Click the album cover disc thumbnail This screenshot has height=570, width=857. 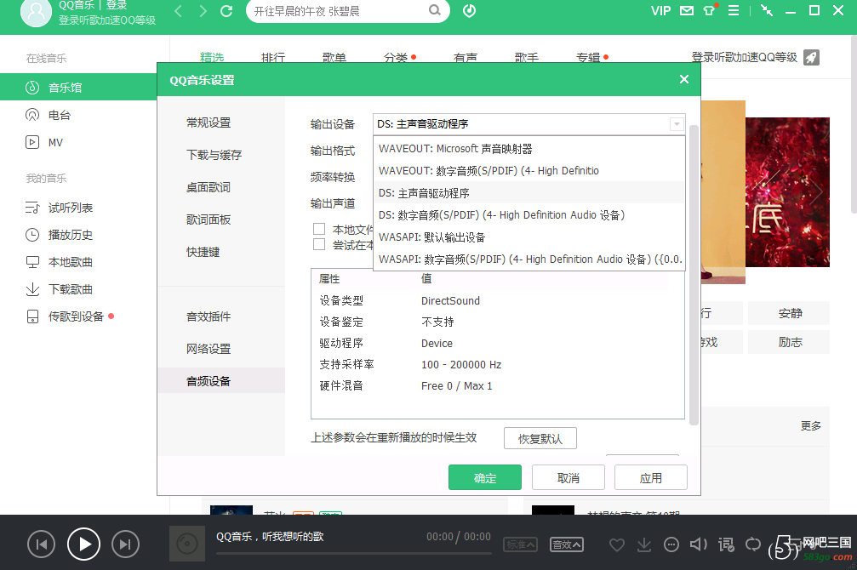pyautogui.click(x=187, y=544)
